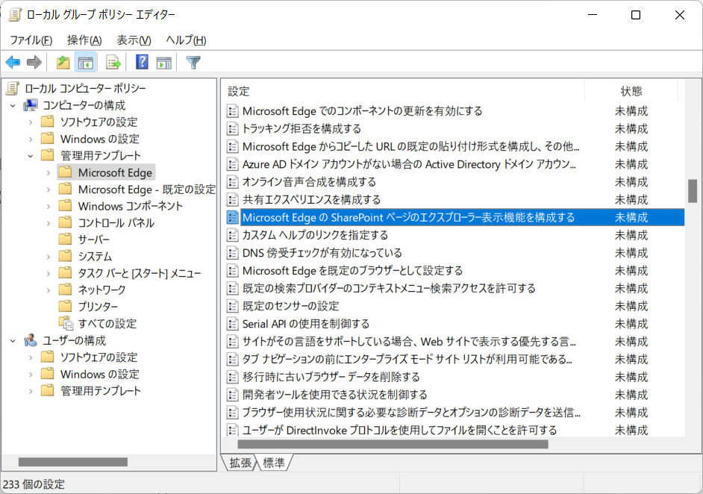Expand タスク バーと [スタート] メニュー node
This screenshot has width=703, height=494.
click(x=49, y=273)
